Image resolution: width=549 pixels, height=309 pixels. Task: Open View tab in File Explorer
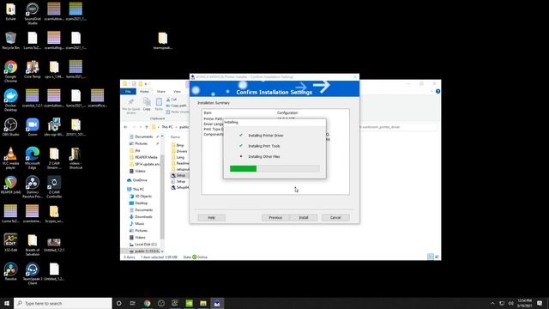178,92
